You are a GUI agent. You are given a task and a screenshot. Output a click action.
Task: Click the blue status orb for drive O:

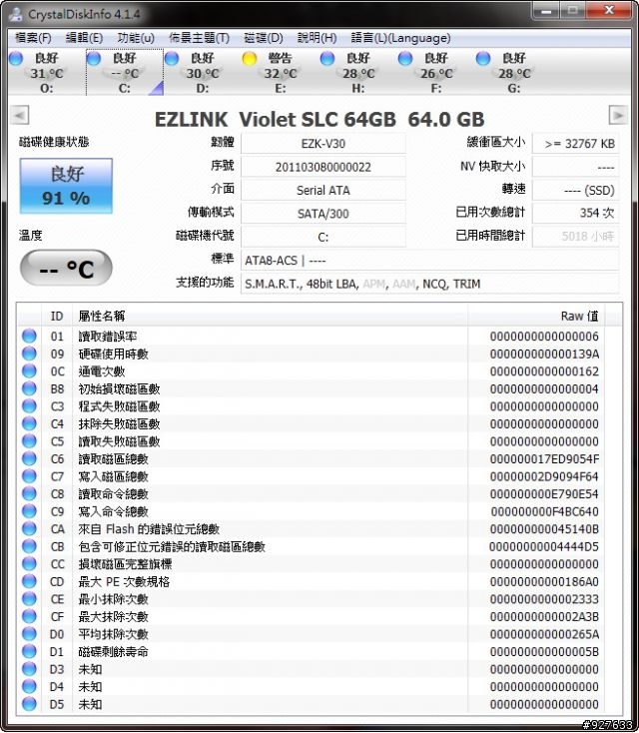16,59
